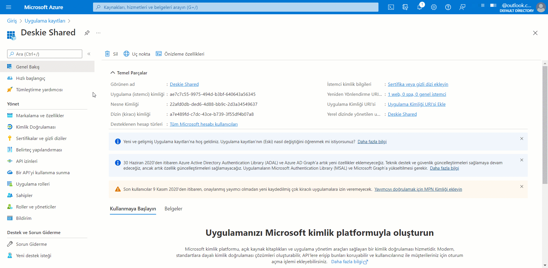Open the more options ellipsis beside title
The width and height of the screenshot is (548, 268).
coord(98,33)
